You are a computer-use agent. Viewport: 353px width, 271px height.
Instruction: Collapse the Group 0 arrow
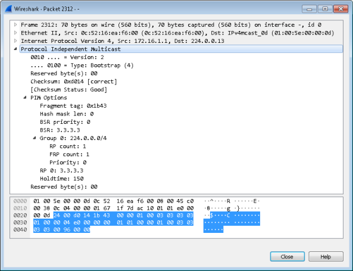35,138
